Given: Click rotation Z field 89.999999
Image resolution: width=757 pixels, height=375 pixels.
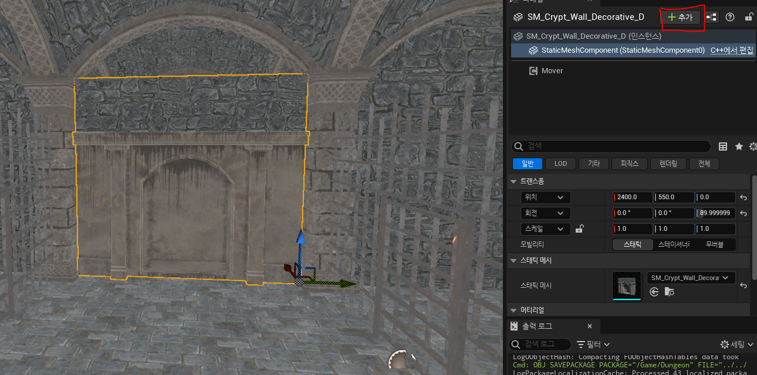Looking at the screenshot, I should (x=715, y=213).
